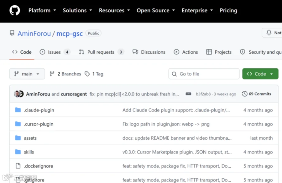This screenshot has width=282, height=183.
Task: Click the Issues count badge 4
Action: pos(67,52)
